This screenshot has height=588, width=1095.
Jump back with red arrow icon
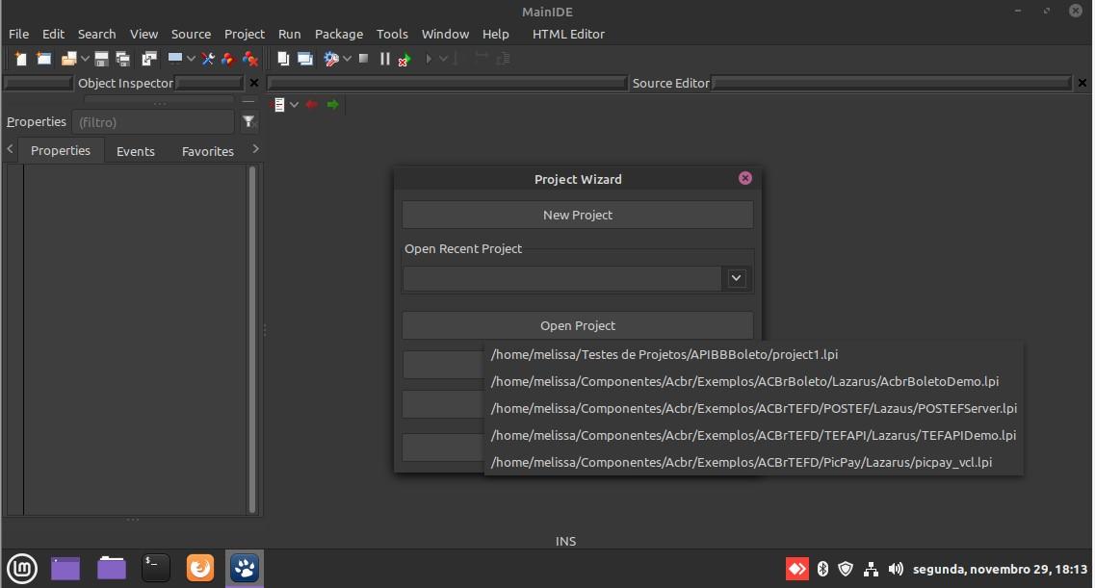click(x=311, y=105)
